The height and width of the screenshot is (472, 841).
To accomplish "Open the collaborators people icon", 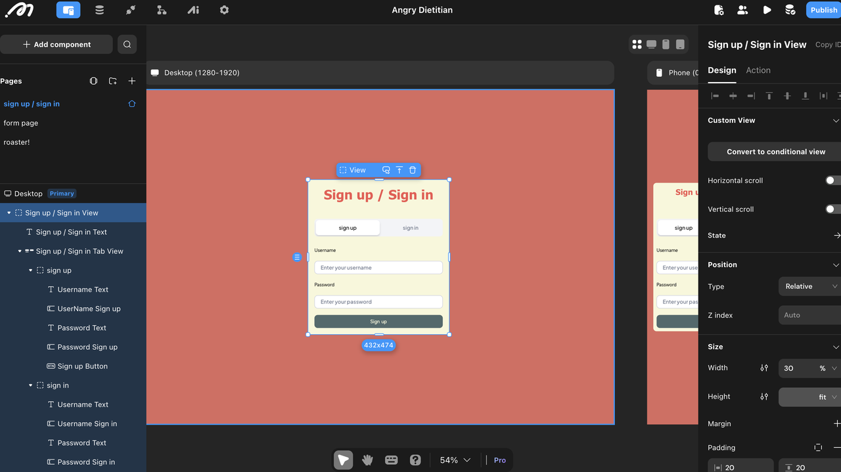I will click(x=742, y=10).
